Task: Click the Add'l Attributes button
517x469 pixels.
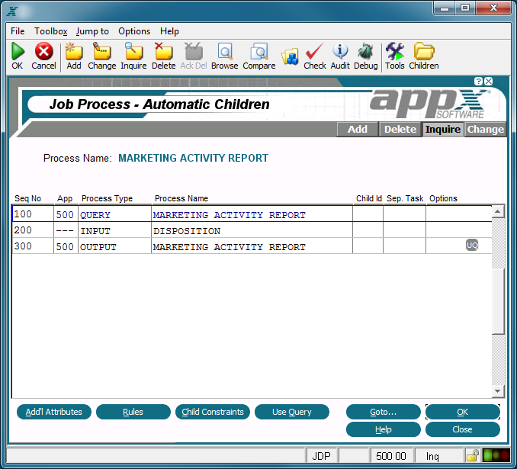Action: [54, 412]
